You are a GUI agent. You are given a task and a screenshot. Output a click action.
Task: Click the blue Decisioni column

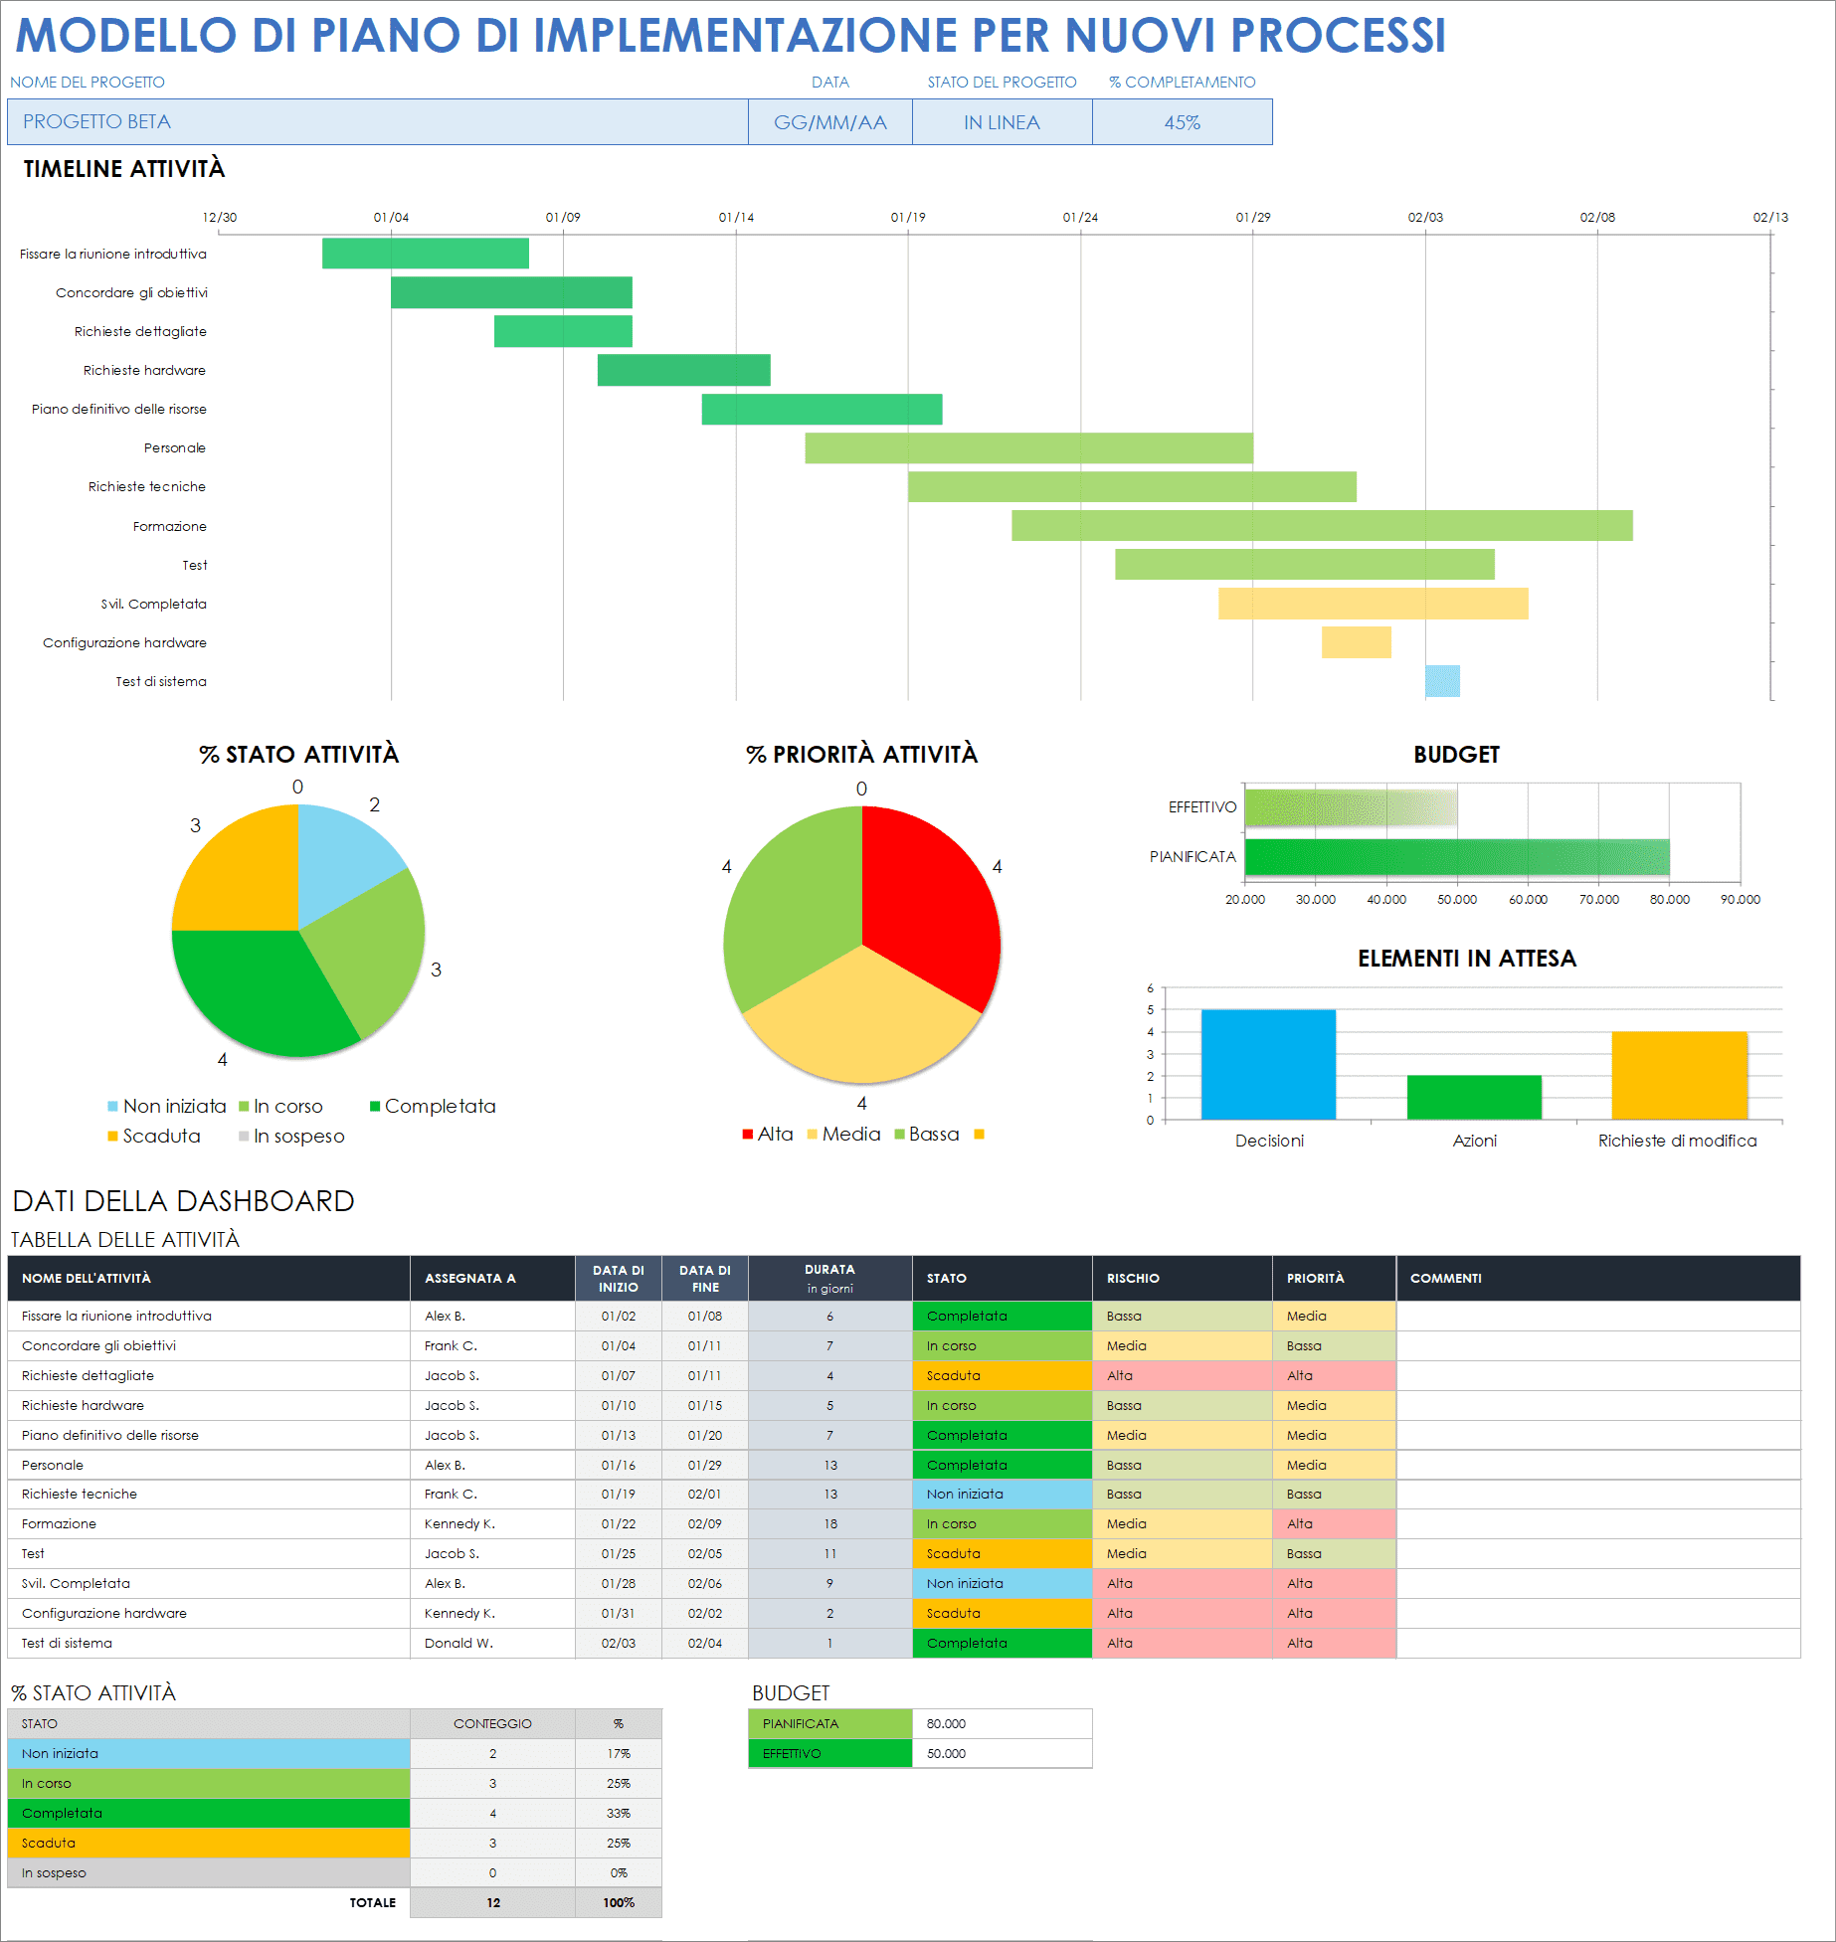(1268, 1064)
